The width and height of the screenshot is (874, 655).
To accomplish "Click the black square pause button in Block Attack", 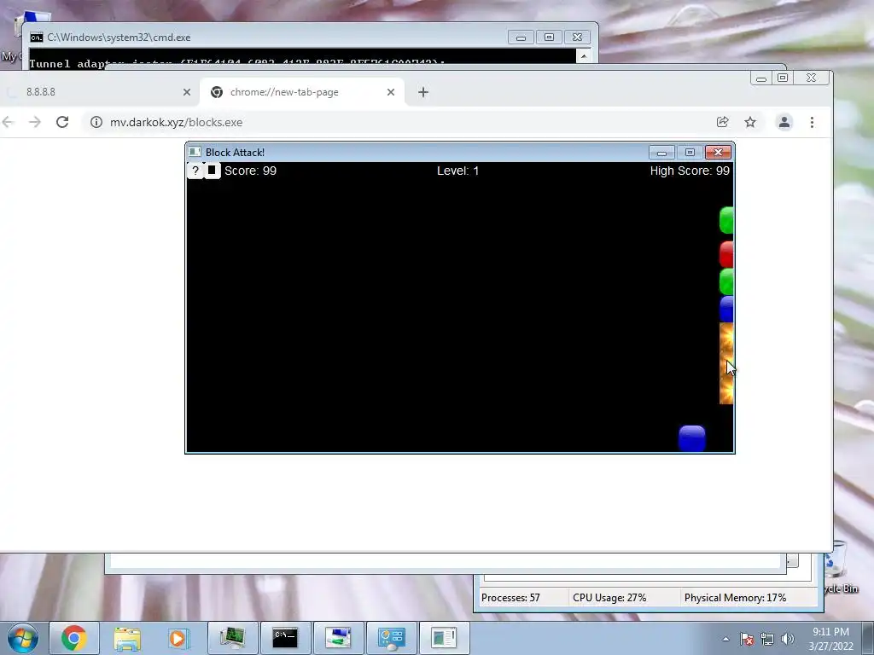I will (x=212, y=171).
